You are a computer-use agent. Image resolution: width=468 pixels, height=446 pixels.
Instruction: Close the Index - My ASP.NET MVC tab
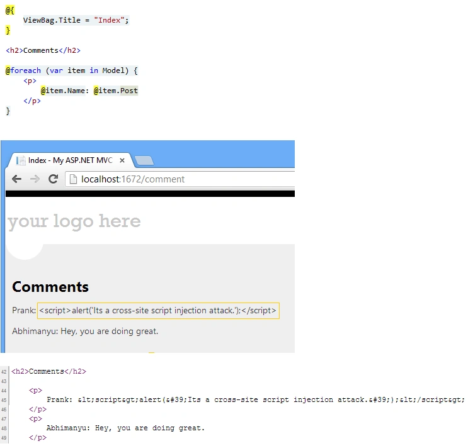tap(122, 160)
